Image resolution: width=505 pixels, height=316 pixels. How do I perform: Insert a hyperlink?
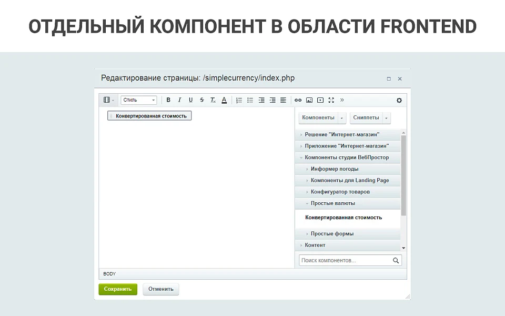[x=298, y=100]
